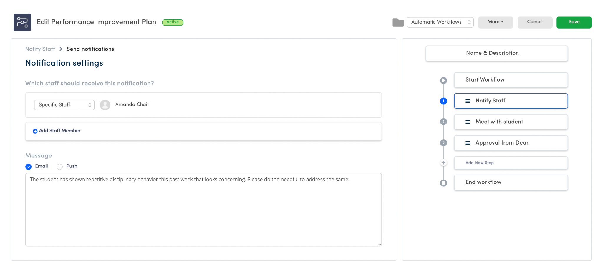
Task: Click into the message text area
Action: tap(203, 210)
